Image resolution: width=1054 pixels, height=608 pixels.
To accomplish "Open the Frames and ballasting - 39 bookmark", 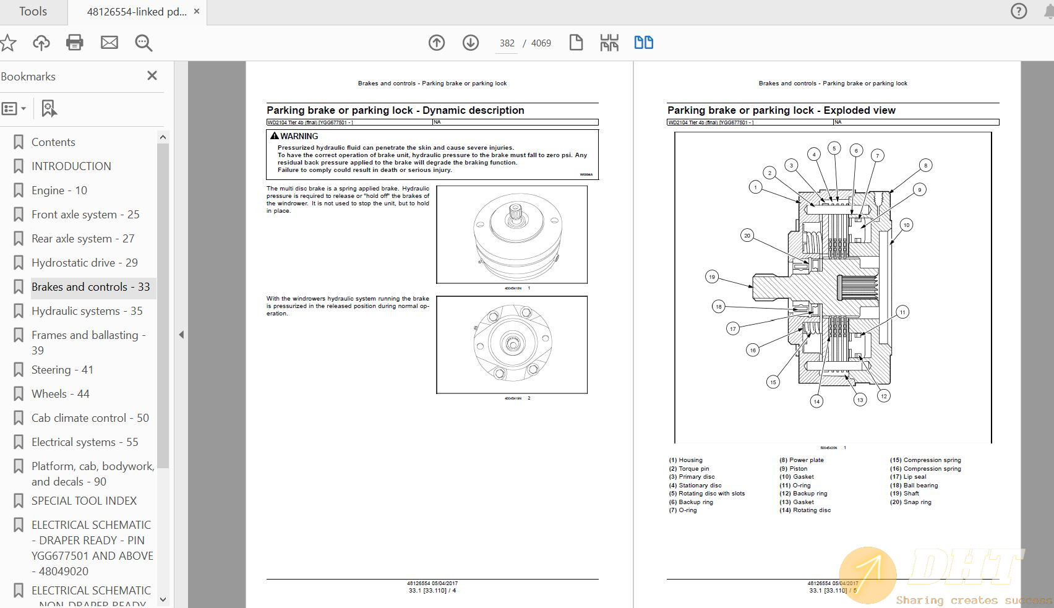I will pos(88,343).
